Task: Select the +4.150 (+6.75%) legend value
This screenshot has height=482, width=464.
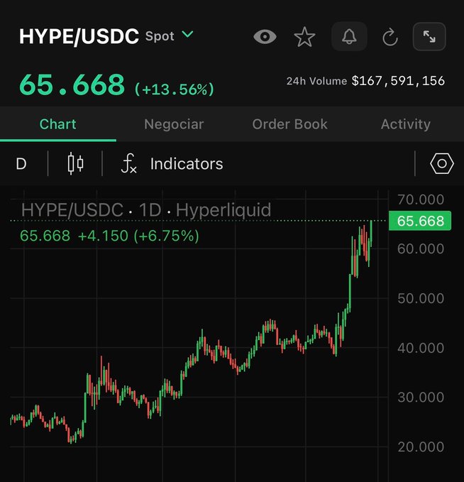Action: pos(138,236)
